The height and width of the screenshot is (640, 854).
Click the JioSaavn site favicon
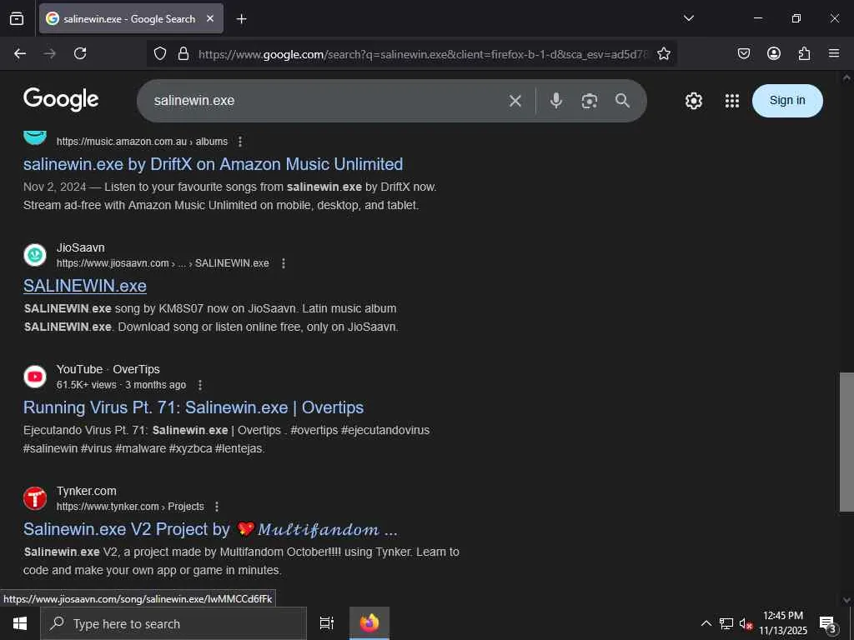(x=35, y=255)
